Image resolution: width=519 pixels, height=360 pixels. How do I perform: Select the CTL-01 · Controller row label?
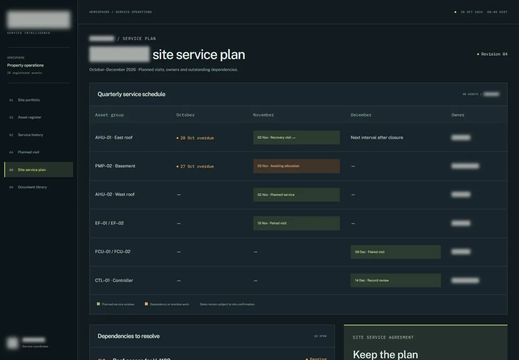114,280
